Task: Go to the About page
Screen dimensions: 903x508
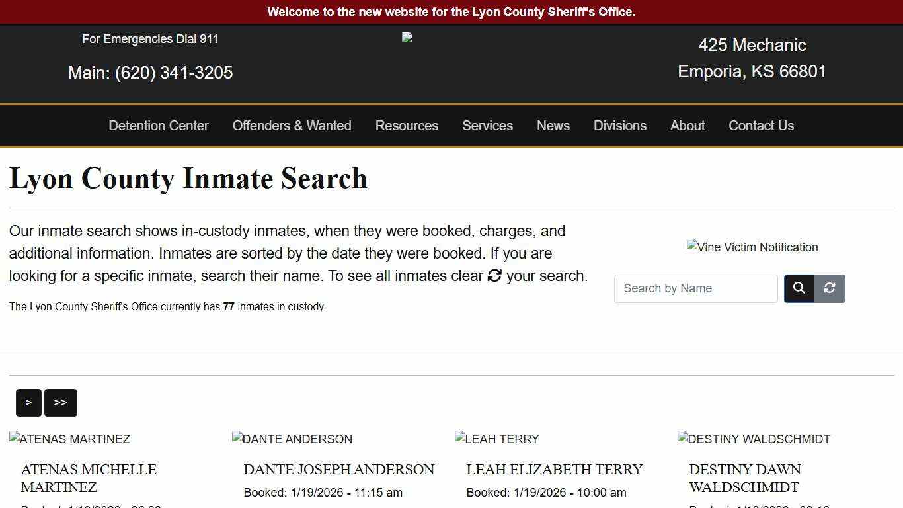Action: [687, 126]
